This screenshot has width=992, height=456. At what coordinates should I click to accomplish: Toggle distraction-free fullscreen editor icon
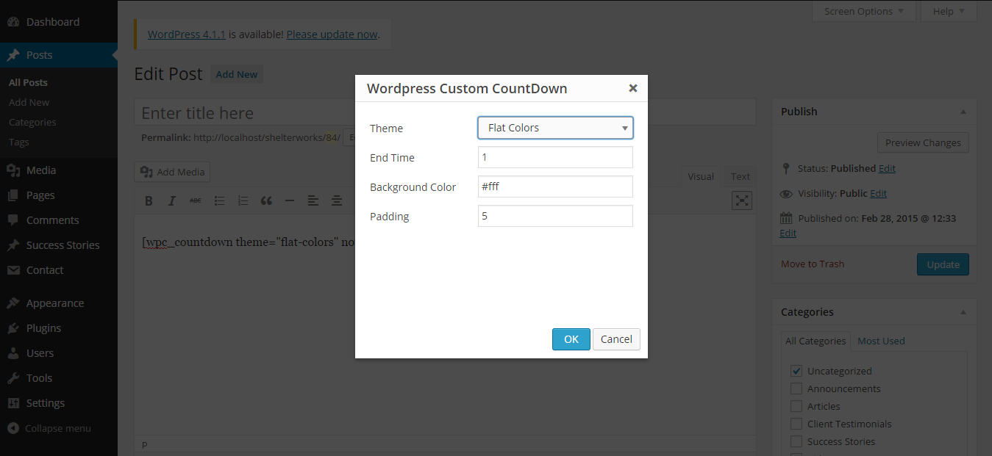click(x=743, y=200)
